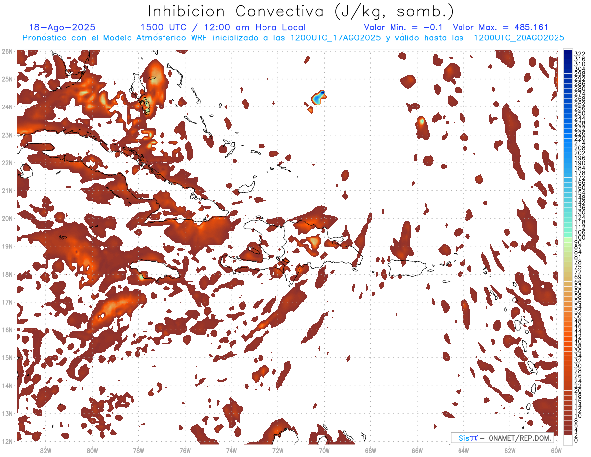Click the title "Inhibicion Convectiva (J/kg, somb.)"
This screenshot has width=591, height=457.
tap(301, 12)
